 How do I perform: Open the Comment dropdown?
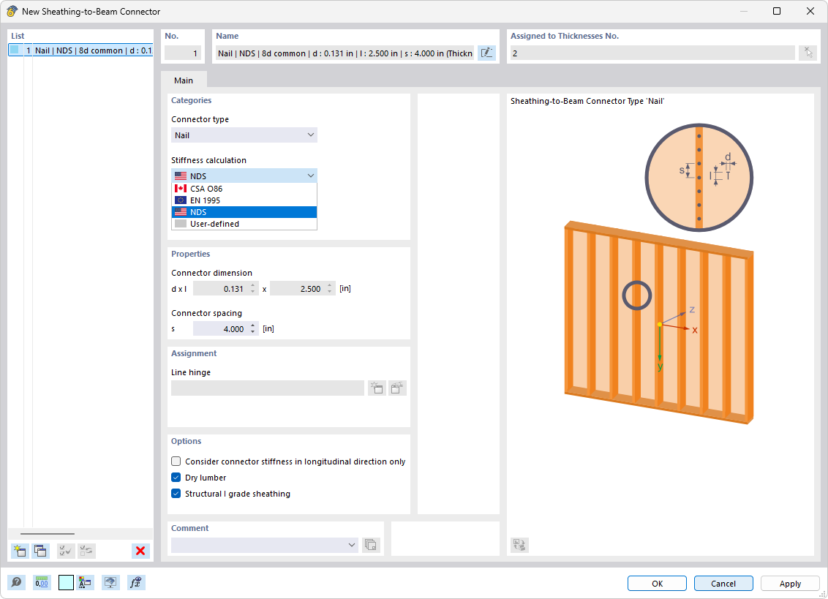point(350,545)
